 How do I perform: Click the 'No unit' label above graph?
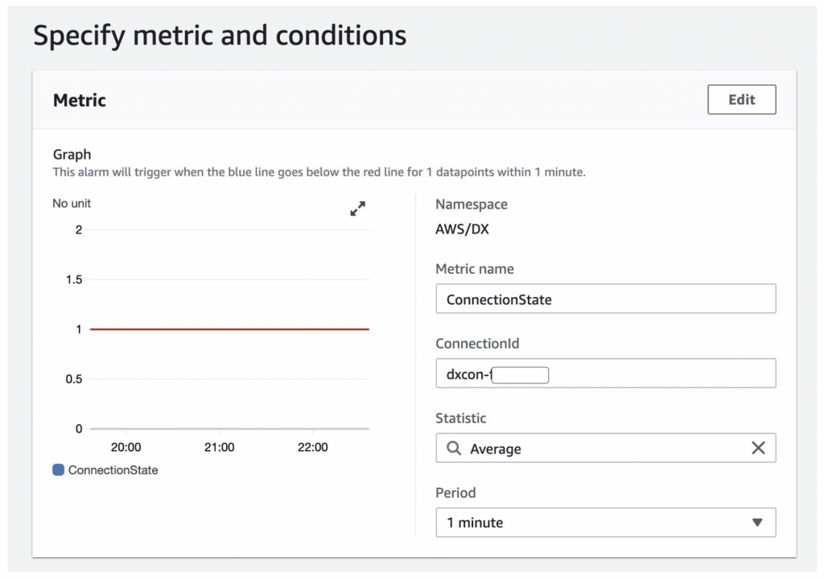pos(72,204)
